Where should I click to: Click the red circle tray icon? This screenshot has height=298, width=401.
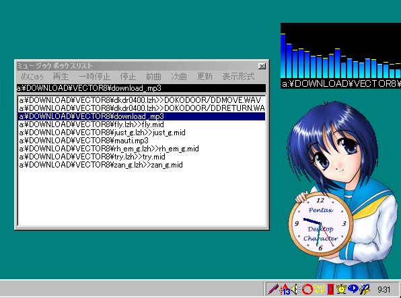[x=307, y=289]
